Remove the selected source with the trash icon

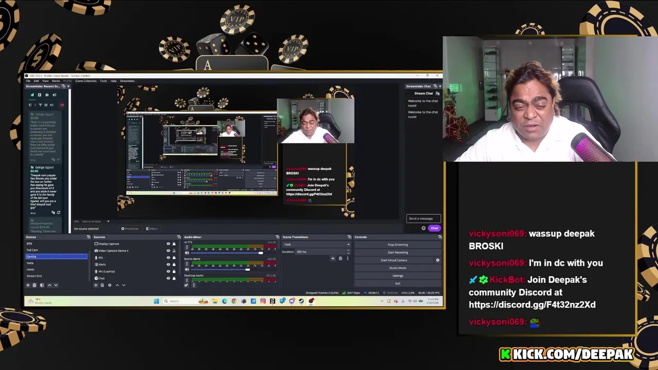[x=102, y=285]
